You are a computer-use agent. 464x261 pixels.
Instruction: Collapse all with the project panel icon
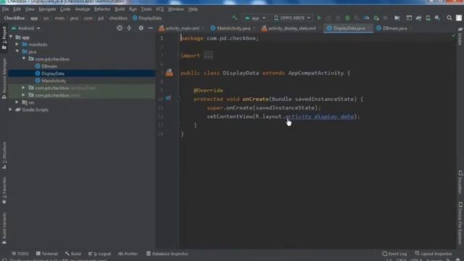coord(129,28)
